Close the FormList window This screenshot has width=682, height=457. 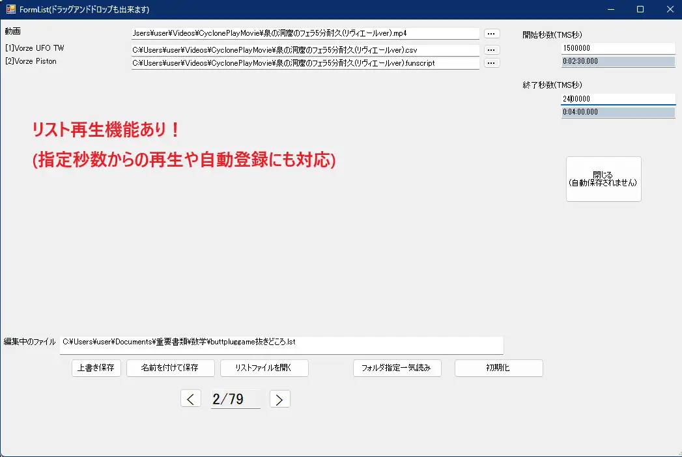pyautogui.click(x=670, y=9)
